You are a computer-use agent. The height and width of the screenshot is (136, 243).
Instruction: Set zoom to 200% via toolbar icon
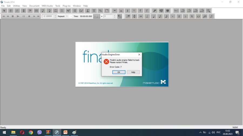(202, 11)
